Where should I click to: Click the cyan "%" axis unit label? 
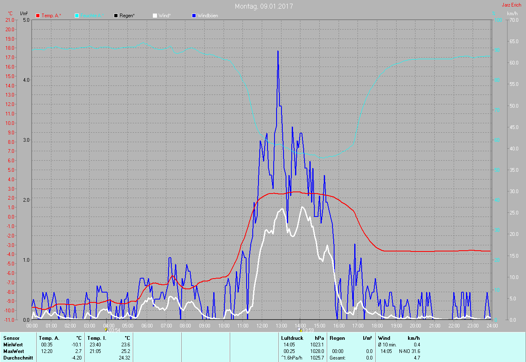[x=494, y=14]
